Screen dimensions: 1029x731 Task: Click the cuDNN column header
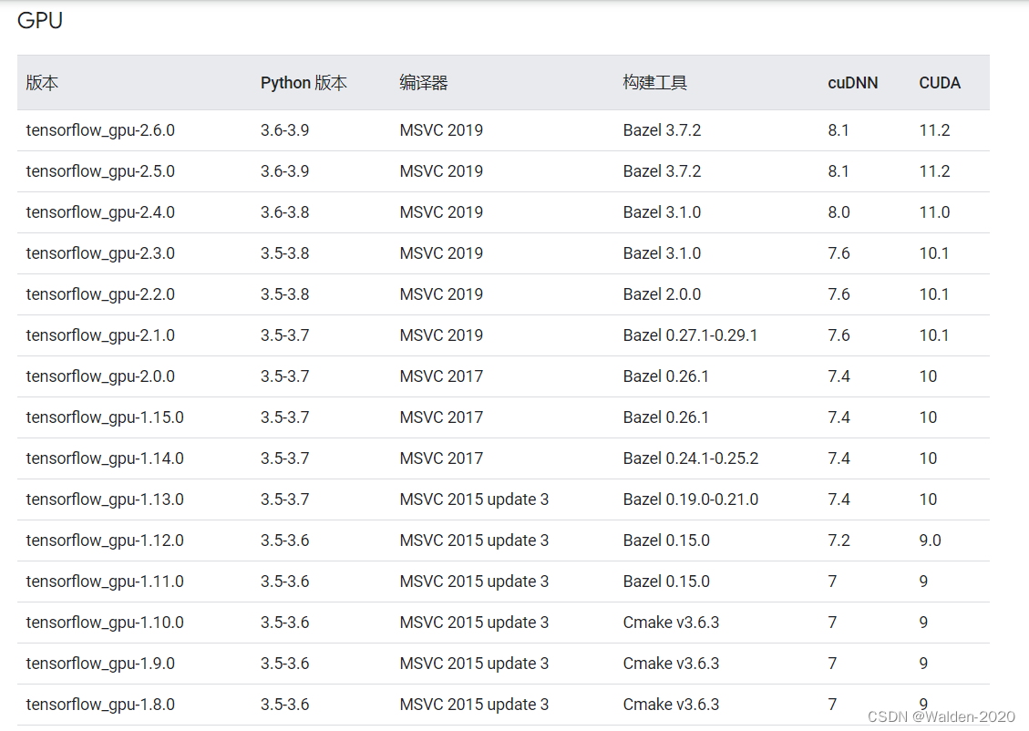(x=852, y=83)
